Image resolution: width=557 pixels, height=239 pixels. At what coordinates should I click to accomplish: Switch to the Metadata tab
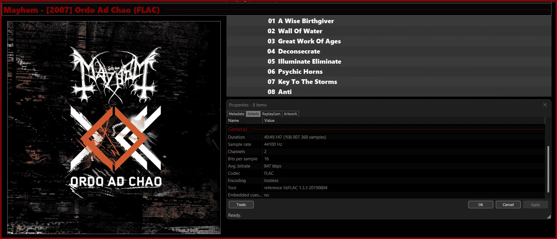[x=236, y=114]
